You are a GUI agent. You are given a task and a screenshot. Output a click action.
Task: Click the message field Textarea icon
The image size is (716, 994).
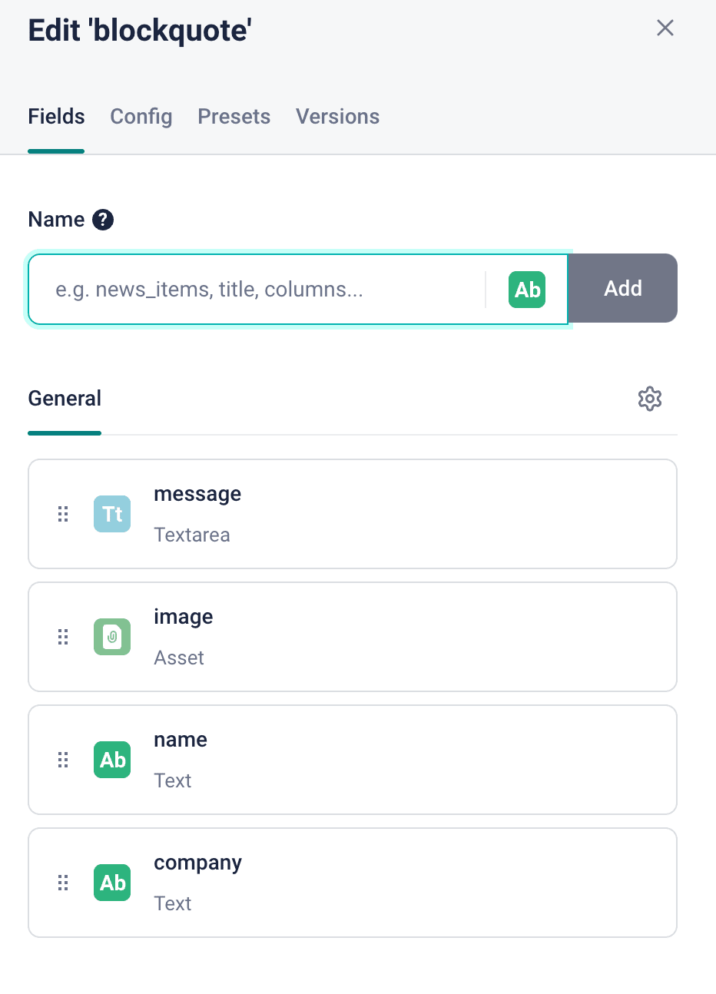(112, 514)
